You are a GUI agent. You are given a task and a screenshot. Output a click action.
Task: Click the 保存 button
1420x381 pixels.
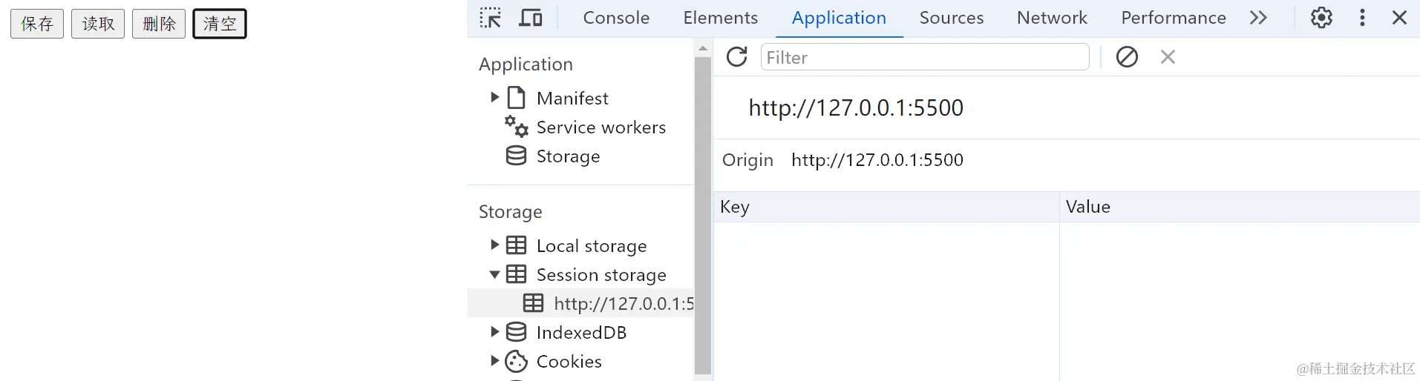[x=37, y=24]
